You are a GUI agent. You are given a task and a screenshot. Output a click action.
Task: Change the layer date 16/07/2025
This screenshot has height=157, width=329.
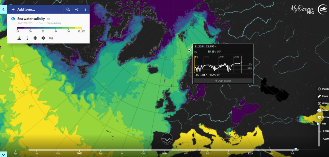[x=25, y=23]
